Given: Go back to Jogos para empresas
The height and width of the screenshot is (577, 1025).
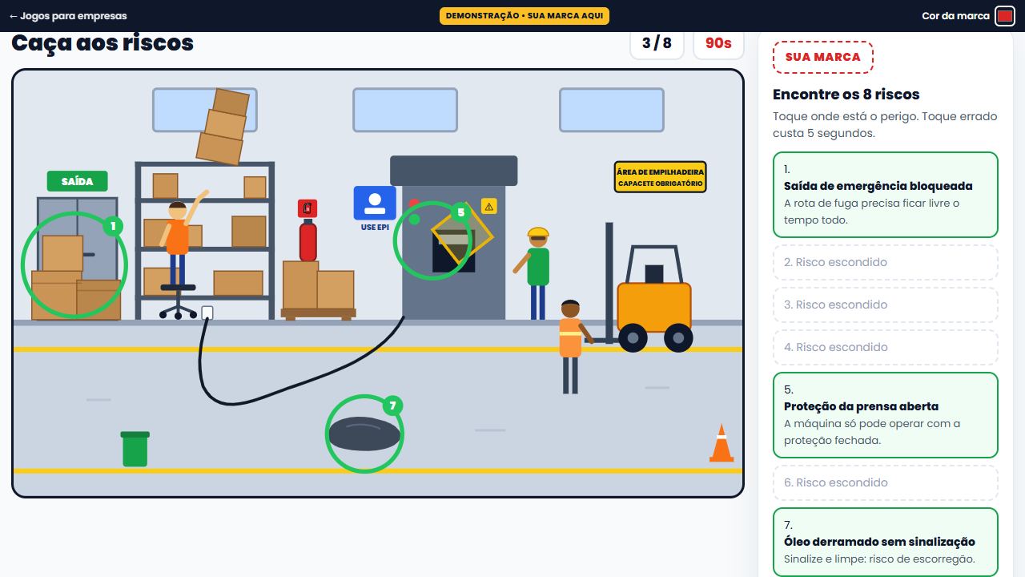Looking at the screenshot, I should tap(68, 16).
